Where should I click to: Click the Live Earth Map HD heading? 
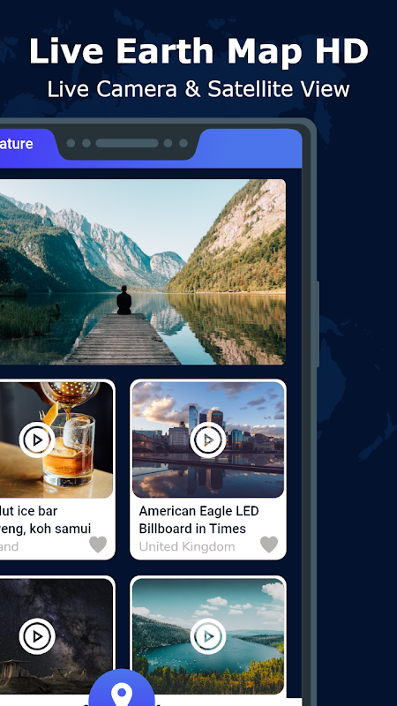pos(198,51)
